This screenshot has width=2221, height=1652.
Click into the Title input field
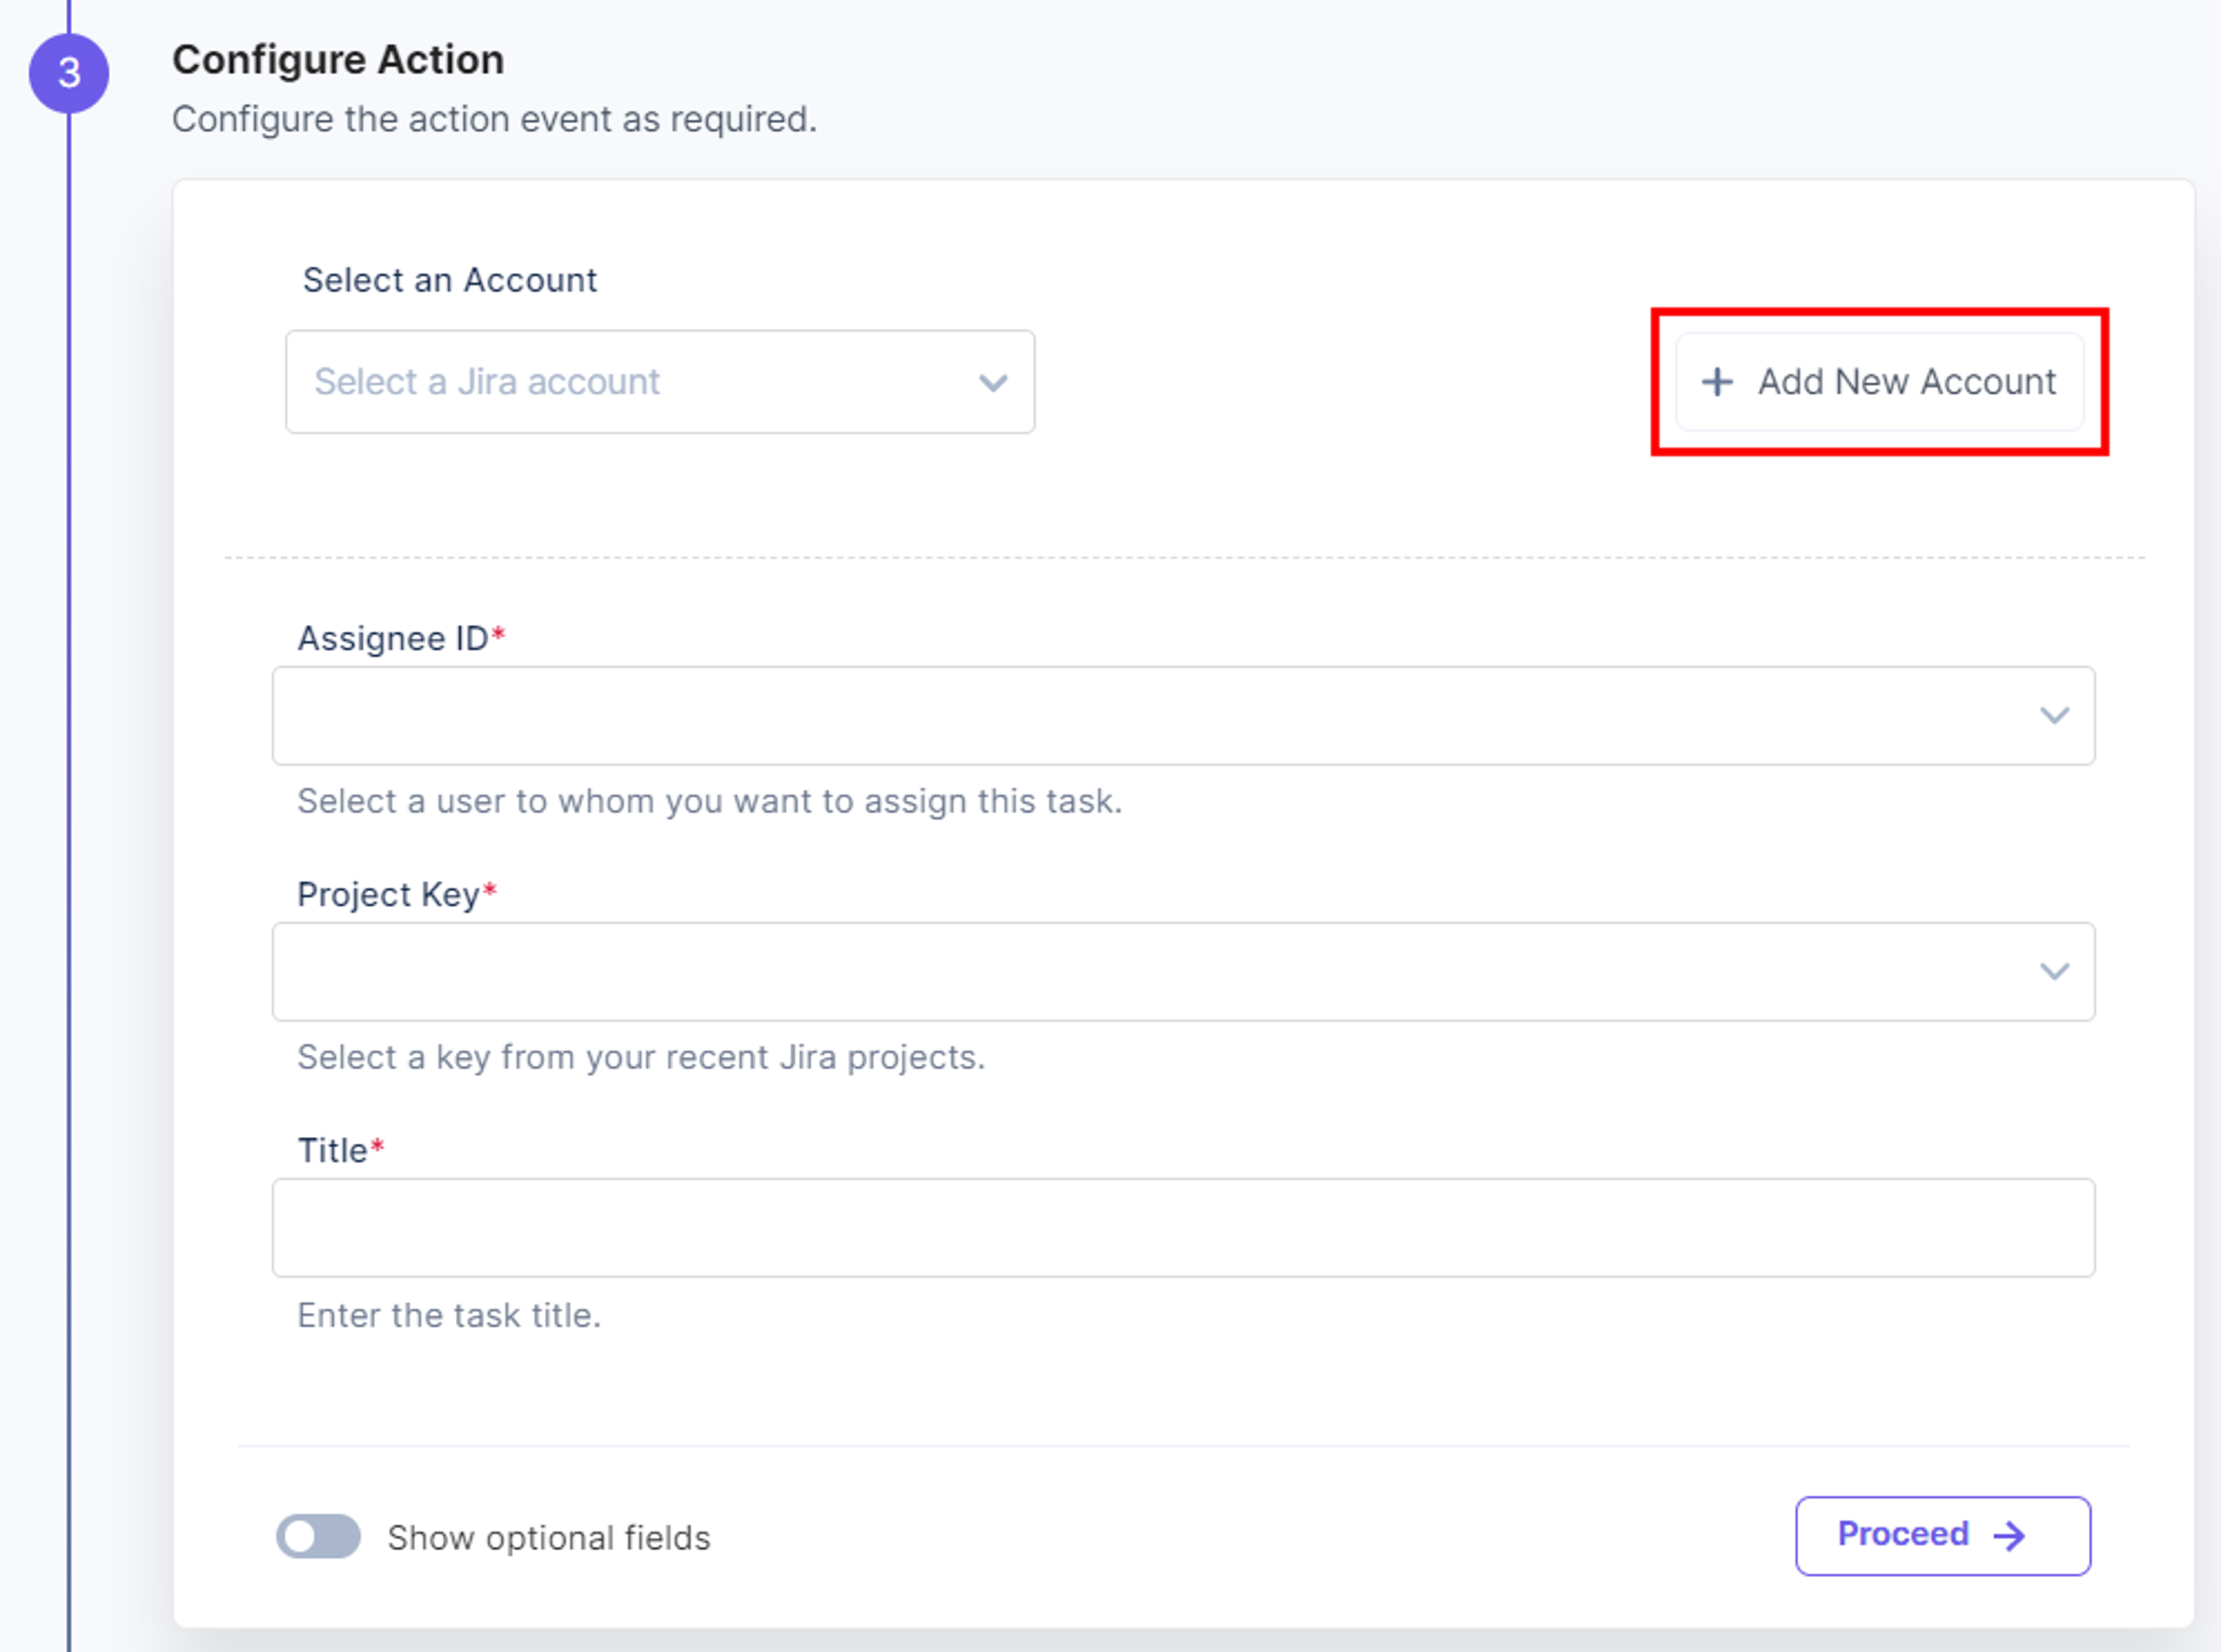(1183, 1228)
